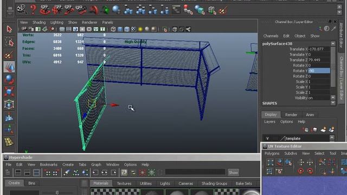Open Channels menu in Channel Box
The width and height of the screenshot is (347, 195).
(x=271, y=36)
